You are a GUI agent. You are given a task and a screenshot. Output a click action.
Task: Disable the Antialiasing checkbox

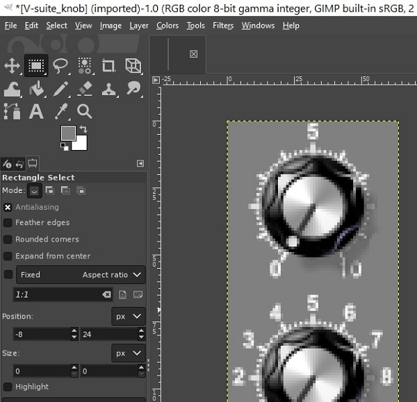tap(8, 207)
